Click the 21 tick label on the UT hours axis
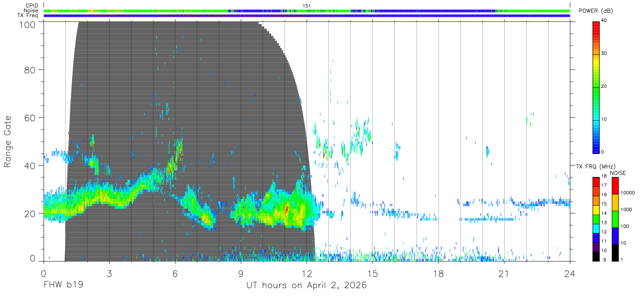641x296 pixels. click(x=504, y=274)
